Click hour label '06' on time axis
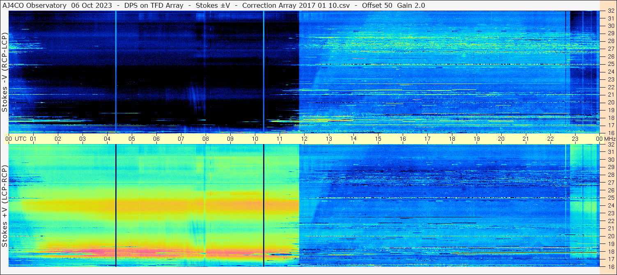This screenshot has width=617, height=275. (156, 139)
